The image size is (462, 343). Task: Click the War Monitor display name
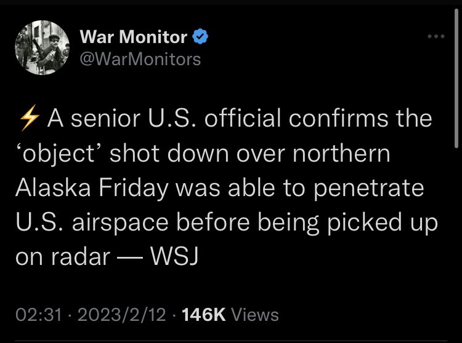coord(133,37)
